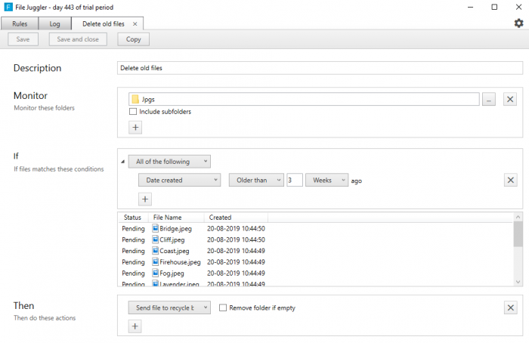
Task: Collapse the condition group triangle
Action: pos(122,162)
